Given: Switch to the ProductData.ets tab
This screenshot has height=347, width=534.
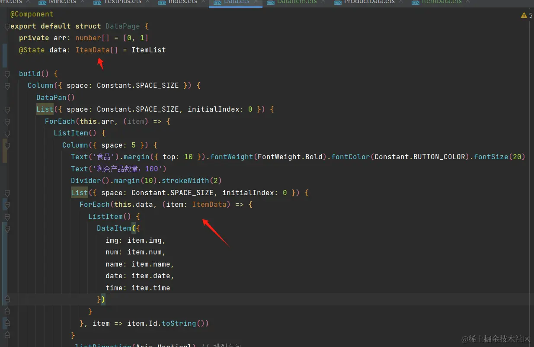Looking at the screenshot, I should tap(369, 2).
